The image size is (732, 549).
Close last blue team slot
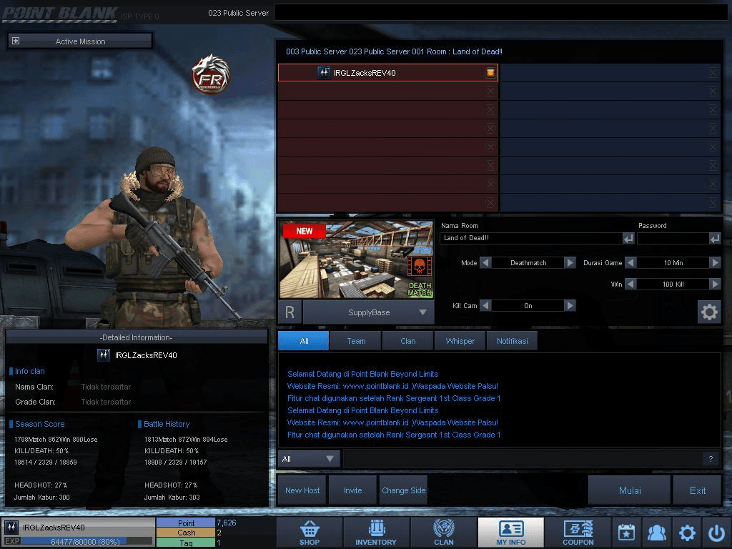coord(713,202)
